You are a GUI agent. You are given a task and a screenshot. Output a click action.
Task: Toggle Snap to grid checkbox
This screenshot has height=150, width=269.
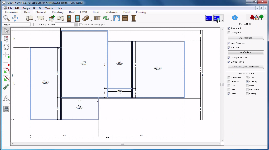tap(229, 28)
